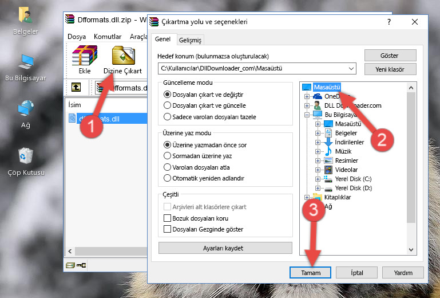440x298 pixels.
Task: Click the Müzik note icon in tree
Action: point(328,151)
